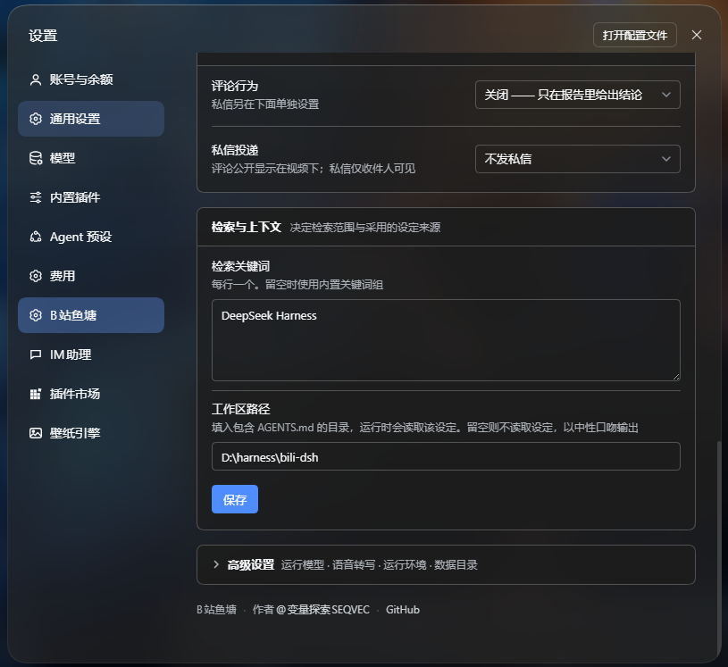Switch to 通用设置 section
This screenshot has width=728, height=667.
(x=91, y=119)
